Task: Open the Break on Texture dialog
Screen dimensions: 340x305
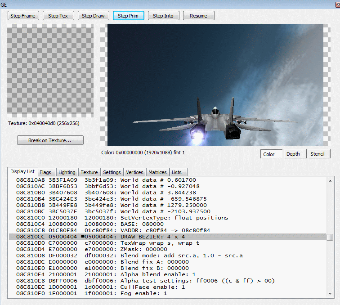Action: point(50,140)
